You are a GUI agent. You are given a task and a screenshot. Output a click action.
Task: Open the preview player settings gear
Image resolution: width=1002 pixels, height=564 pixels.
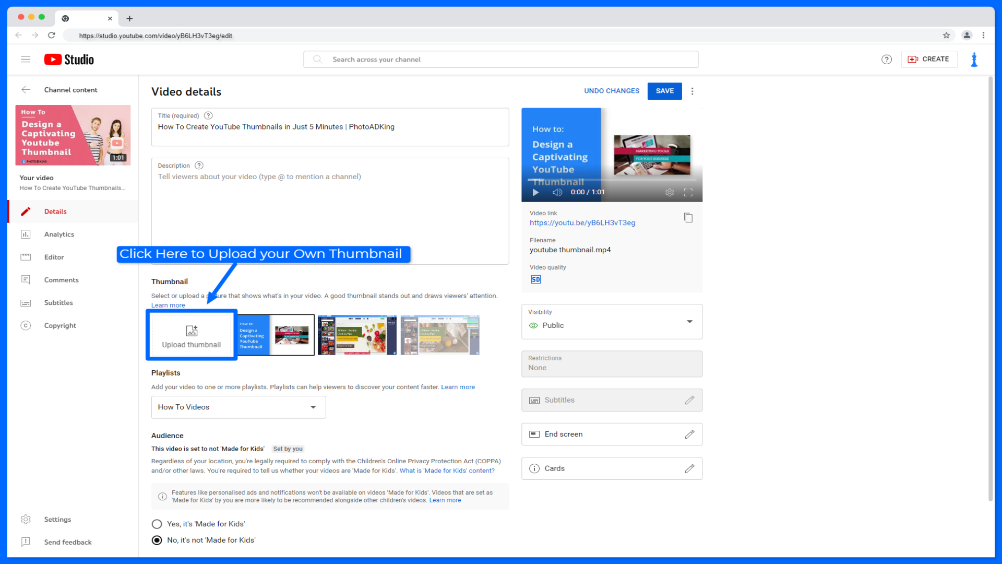[x=669, y=193]
